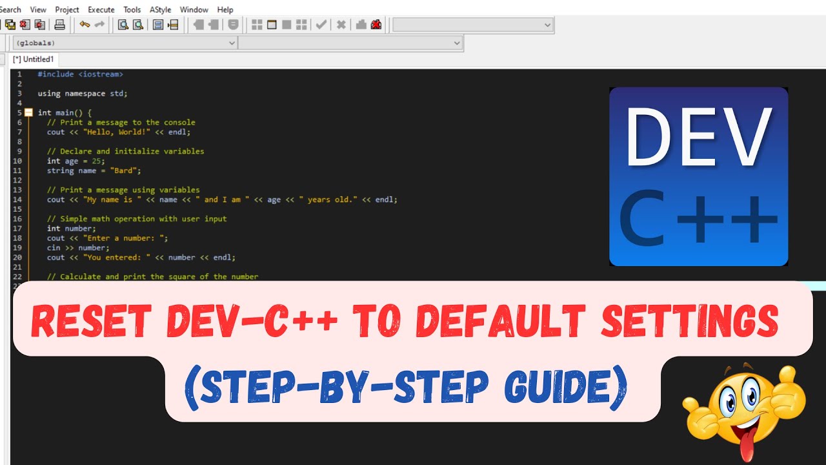Click the Redo arrow icon
The image size is (826, 465).
pos(99,25)
